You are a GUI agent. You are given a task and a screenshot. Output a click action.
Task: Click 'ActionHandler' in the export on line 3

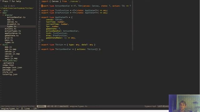62,6
